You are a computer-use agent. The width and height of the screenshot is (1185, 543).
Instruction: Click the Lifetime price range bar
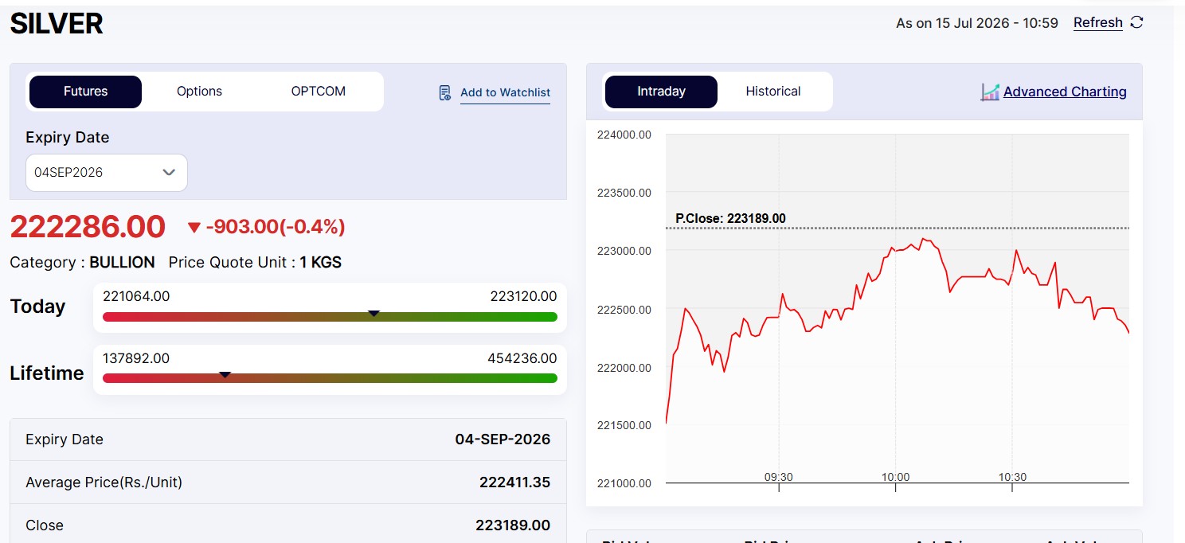point(330,377)
